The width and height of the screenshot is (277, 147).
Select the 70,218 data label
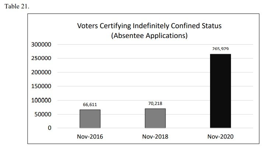click(155, 104)
